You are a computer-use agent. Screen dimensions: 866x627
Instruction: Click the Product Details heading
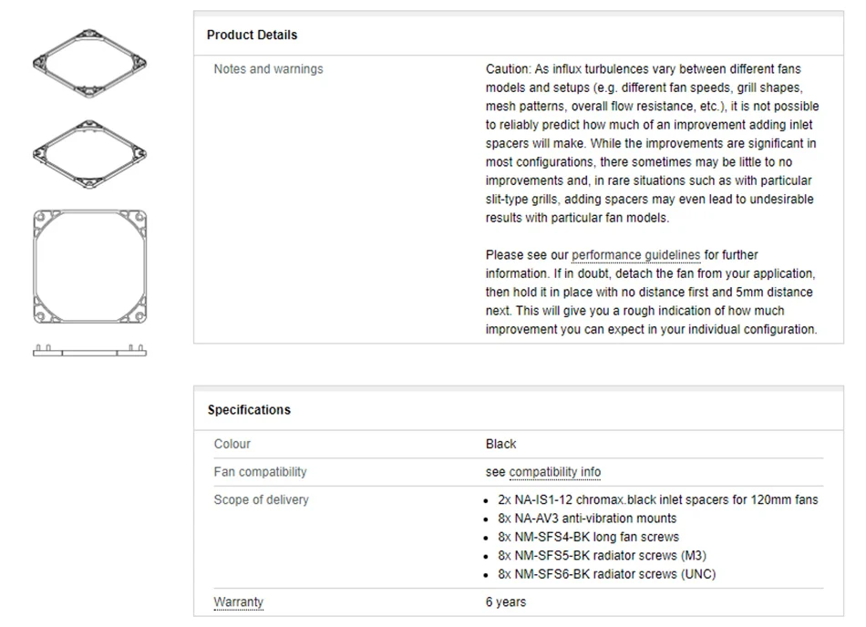coord(252,35)
